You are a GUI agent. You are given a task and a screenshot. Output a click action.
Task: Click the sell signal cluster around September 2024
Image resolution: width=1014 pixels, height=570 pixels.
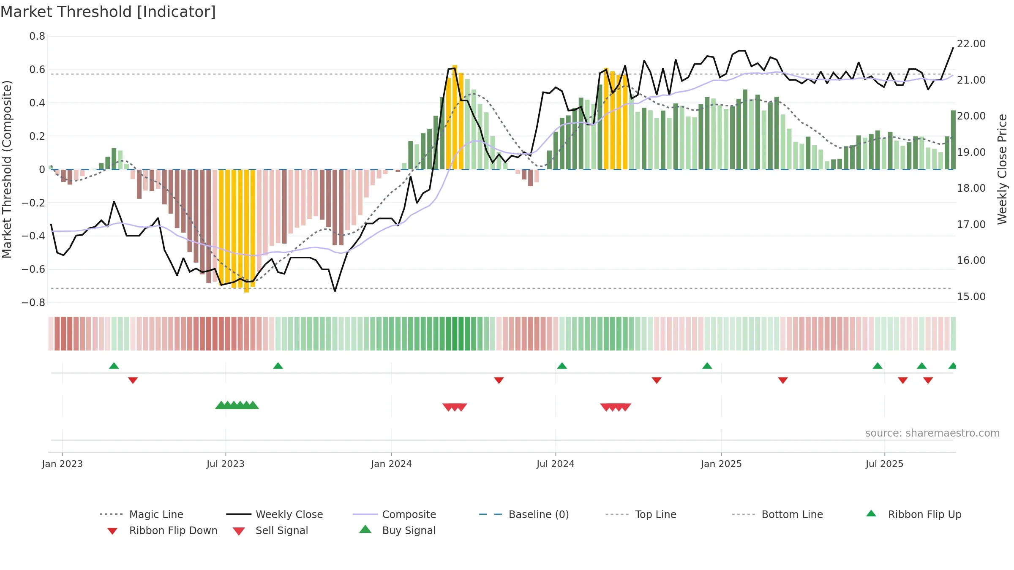tap(616, 407)
